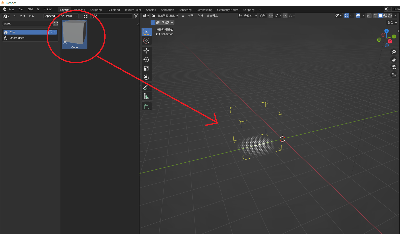Set selection mode to extend icon
Image resolution: width=400 pixels, height=234 pixels.
click(x=158, y=22)
